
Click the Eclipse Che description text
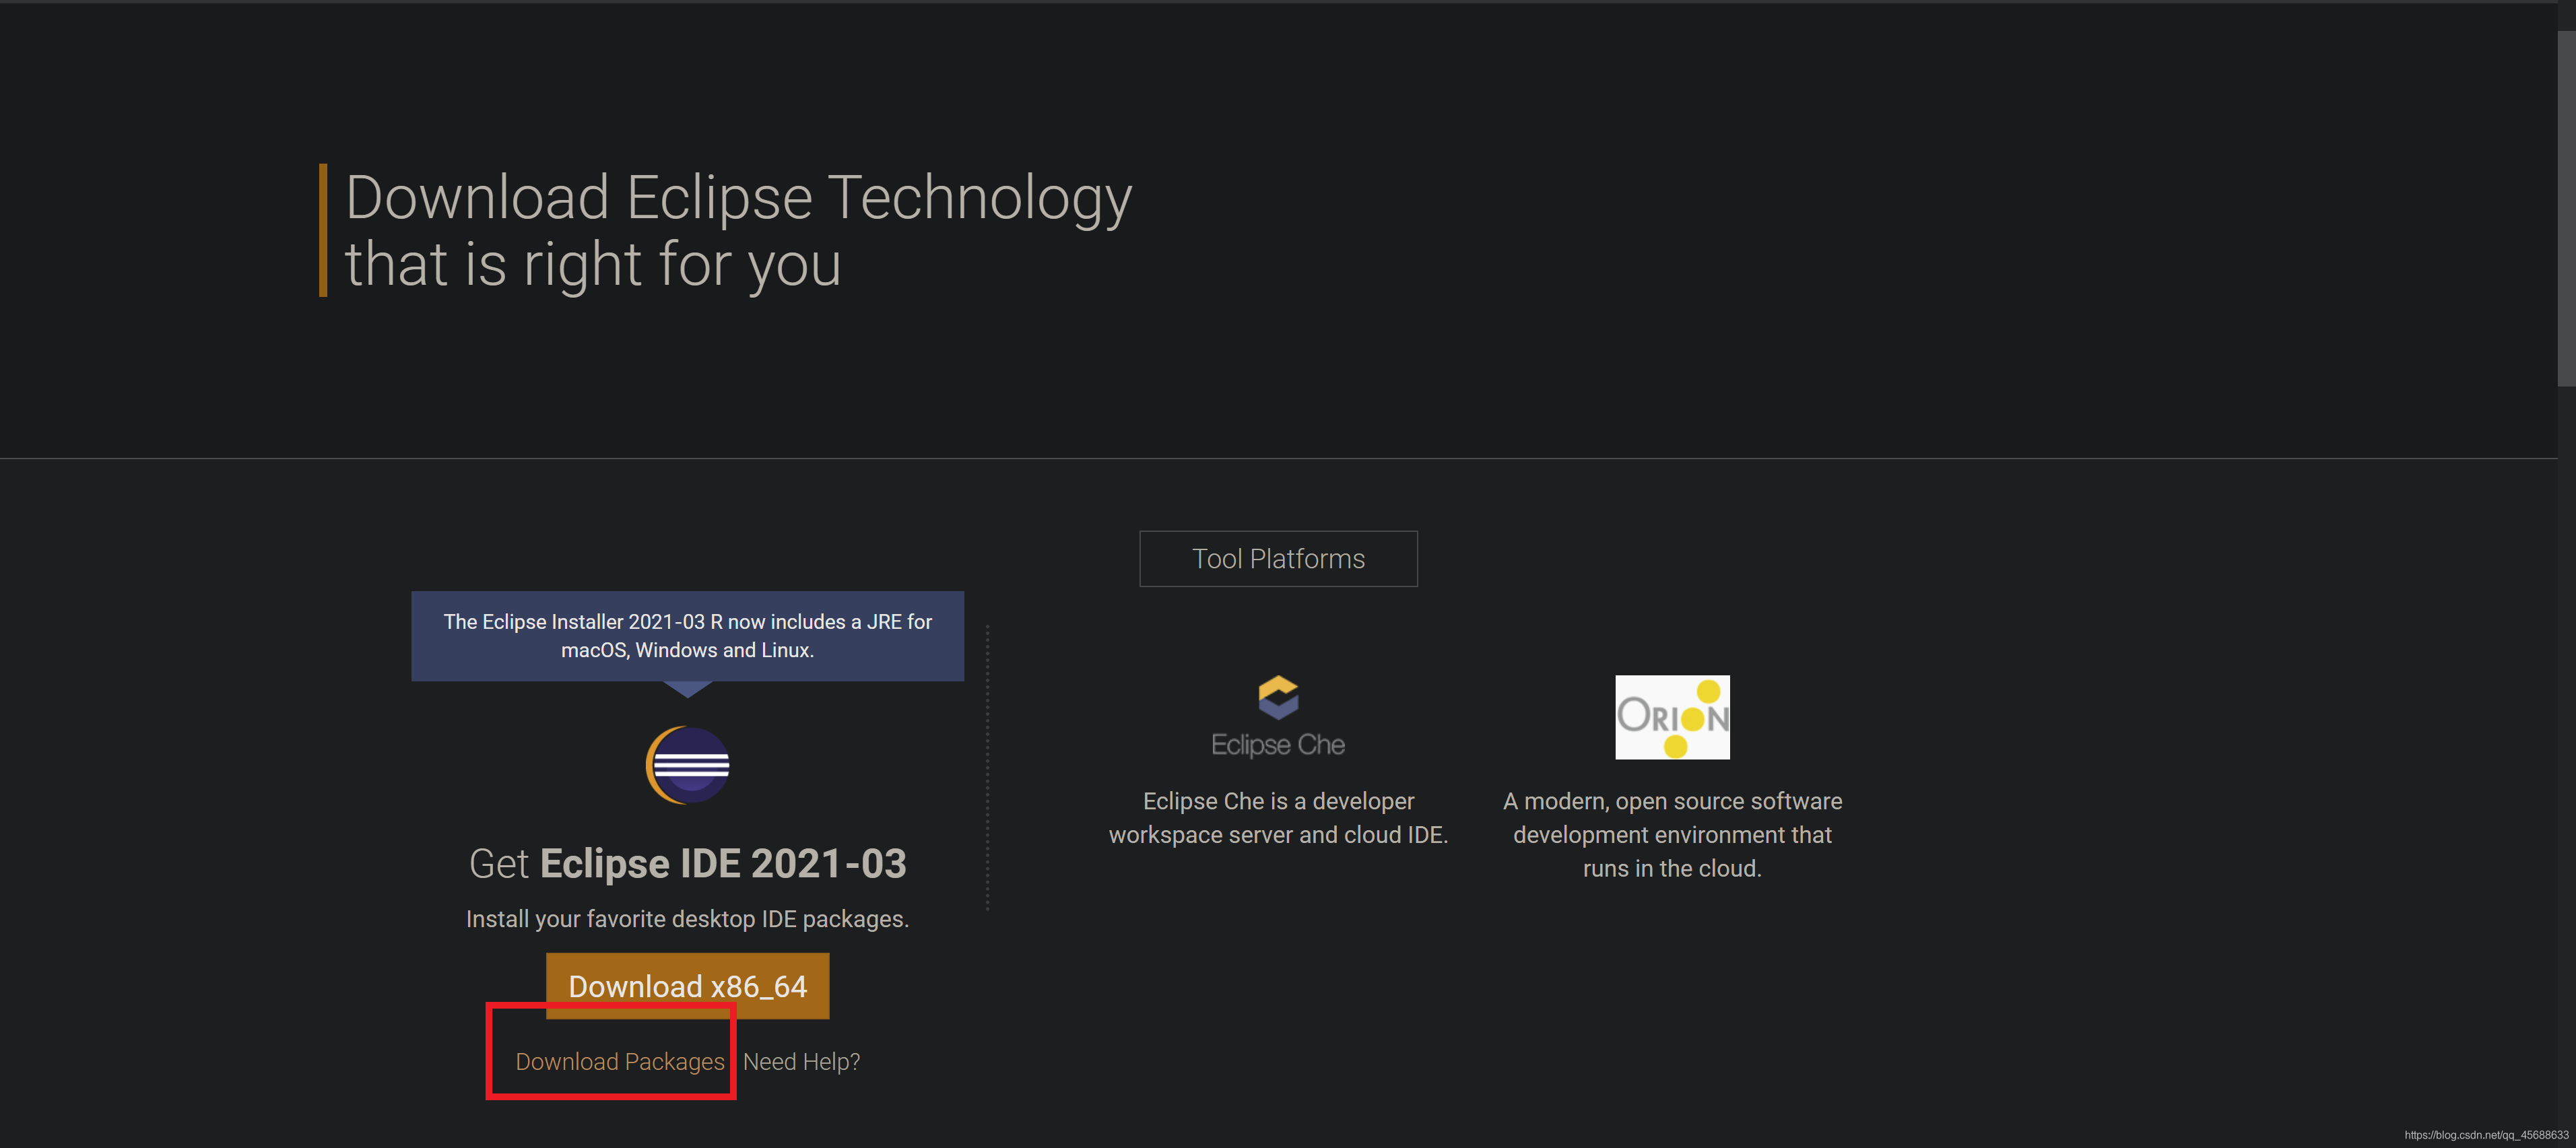point(1278,818)
